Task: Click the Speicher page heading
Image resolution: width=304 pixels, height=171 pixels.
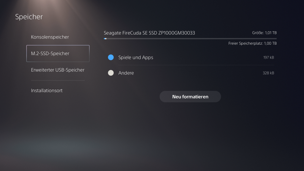Action: pos(29,17)
